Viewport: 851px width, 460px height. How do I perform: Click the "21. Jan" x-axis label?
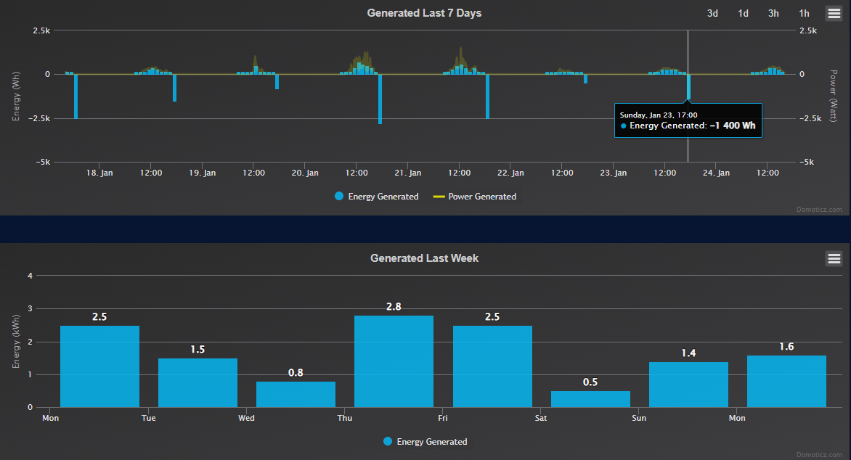407,173
